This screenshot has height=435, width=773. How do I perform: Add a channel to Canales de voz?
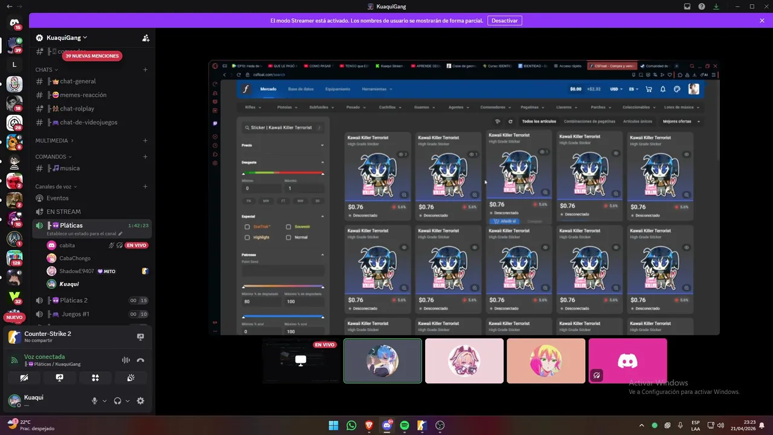tap(145, 187)
